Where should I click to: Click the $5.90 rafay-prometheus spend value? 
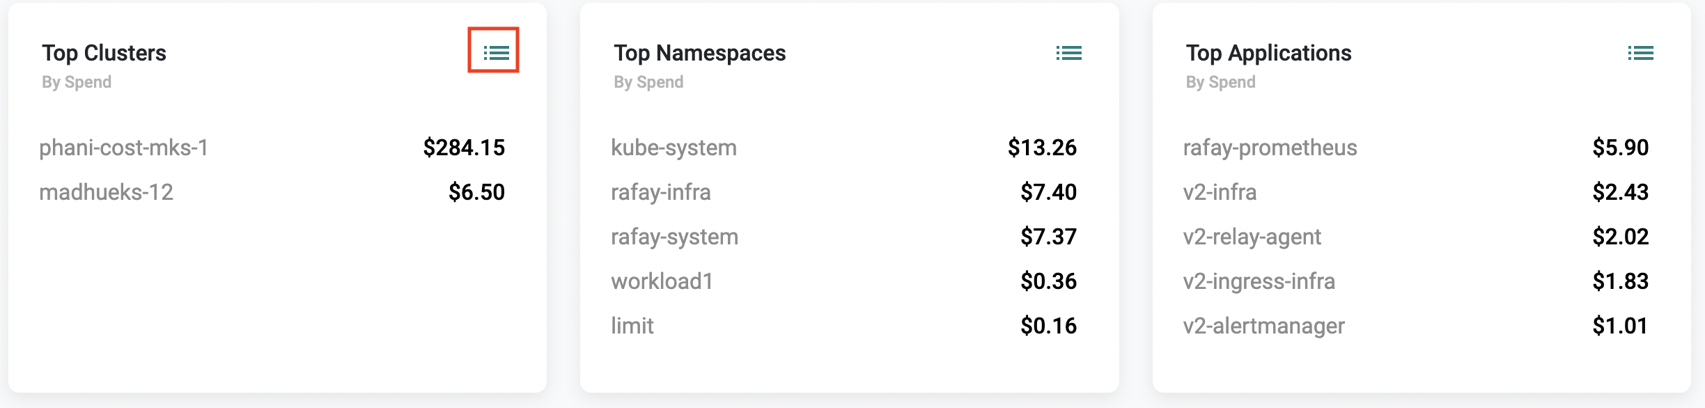click(1620, 148)
